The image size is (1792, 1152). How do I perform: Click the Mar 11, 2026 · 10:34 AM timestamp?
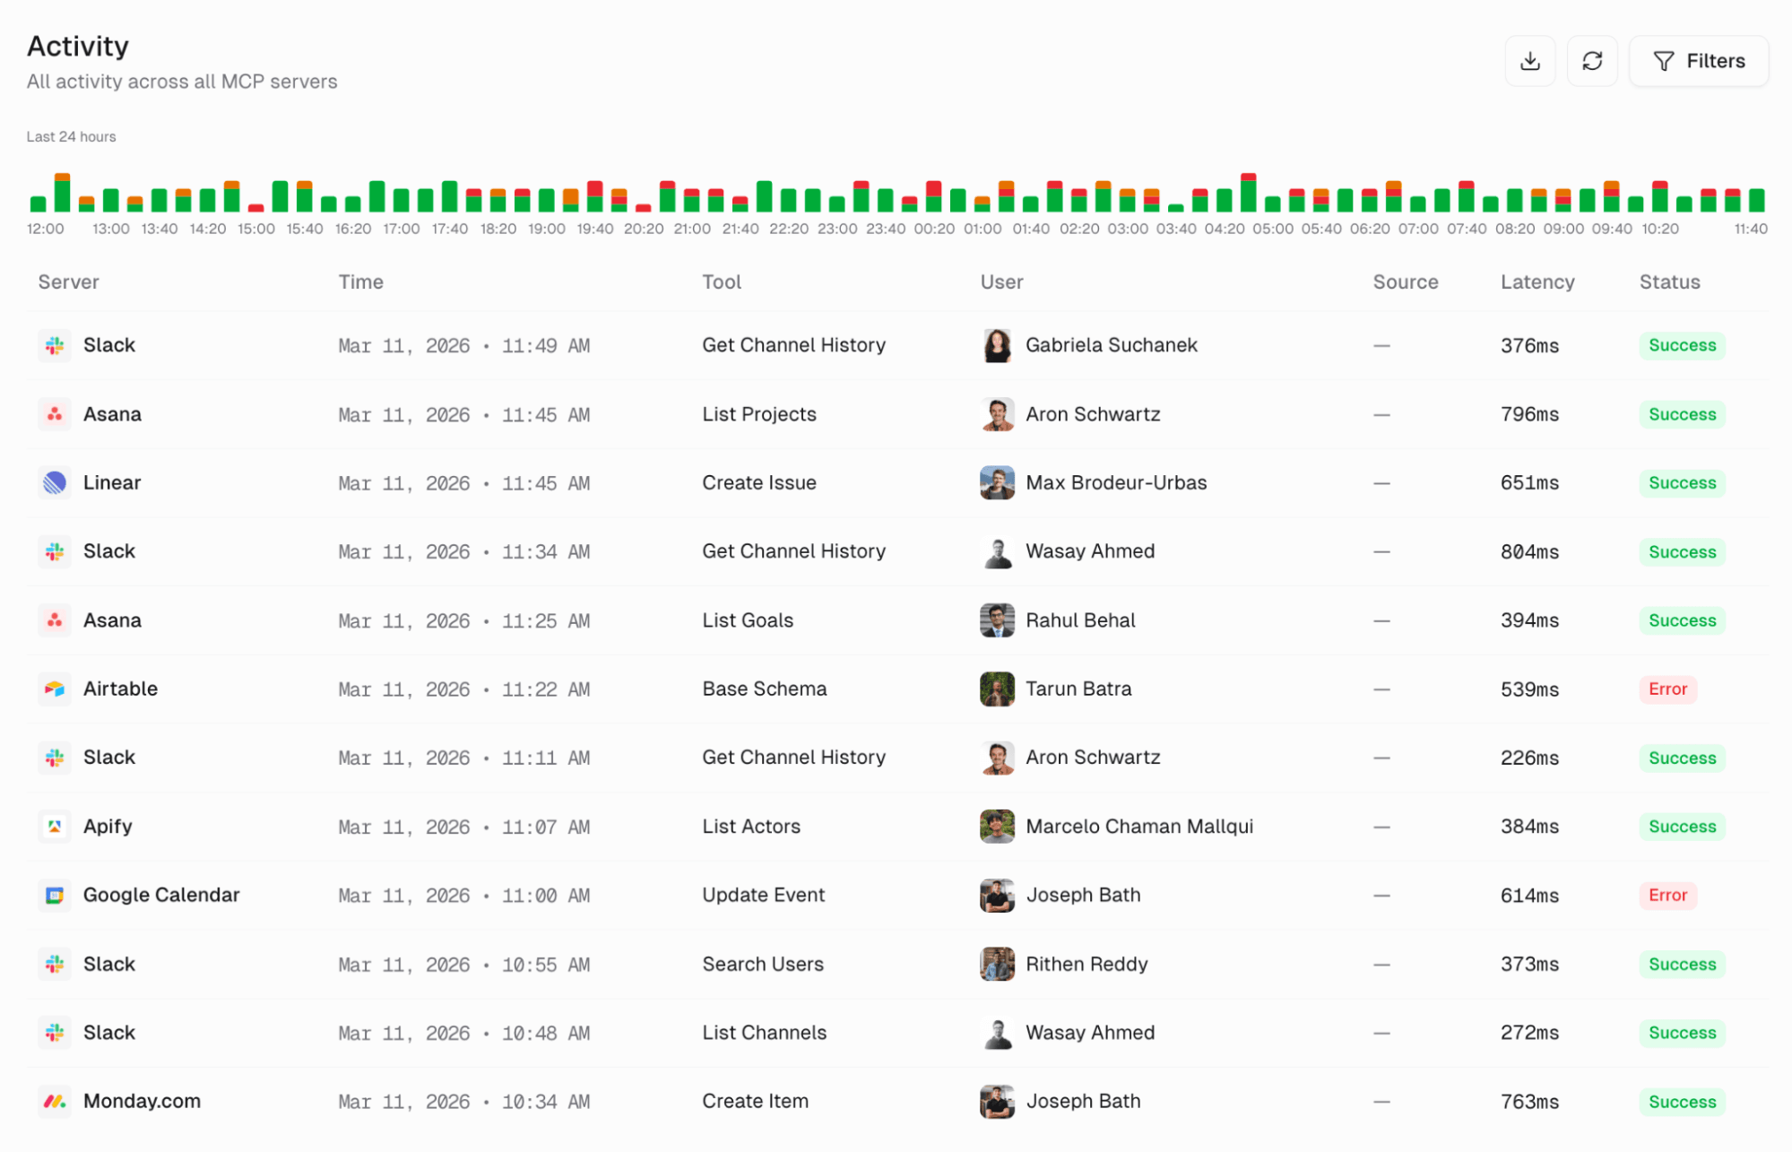click(463, 1101)
